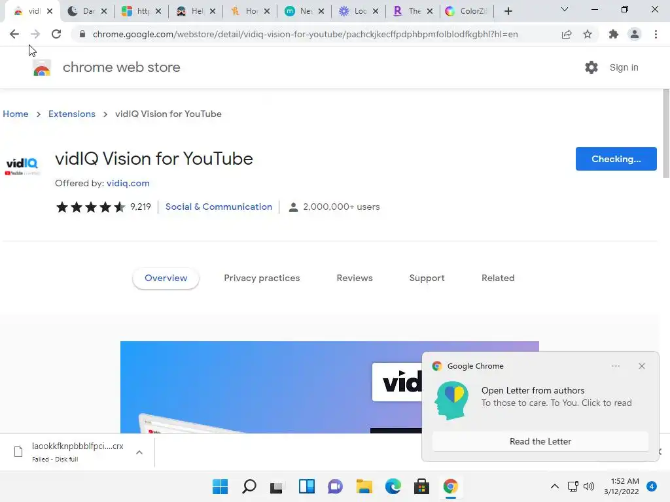Screen dimensions: 670x502
Task: Switch to the ColorZilla tab
Action: click(x=467, y=11)
